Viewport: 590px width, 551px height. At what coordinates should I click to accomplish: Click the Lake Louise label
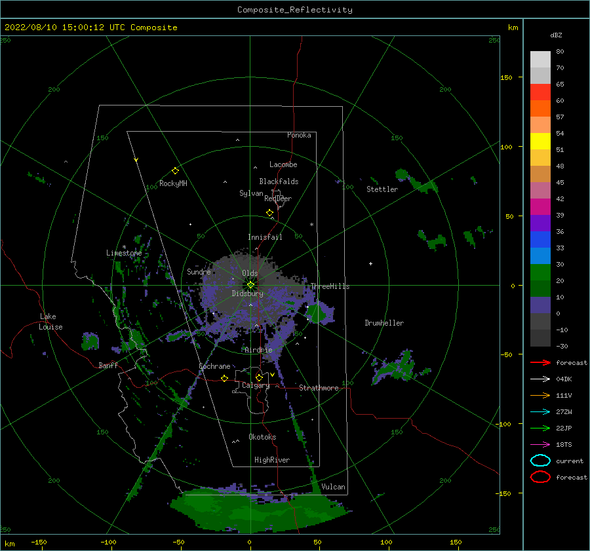click(50, 322)
